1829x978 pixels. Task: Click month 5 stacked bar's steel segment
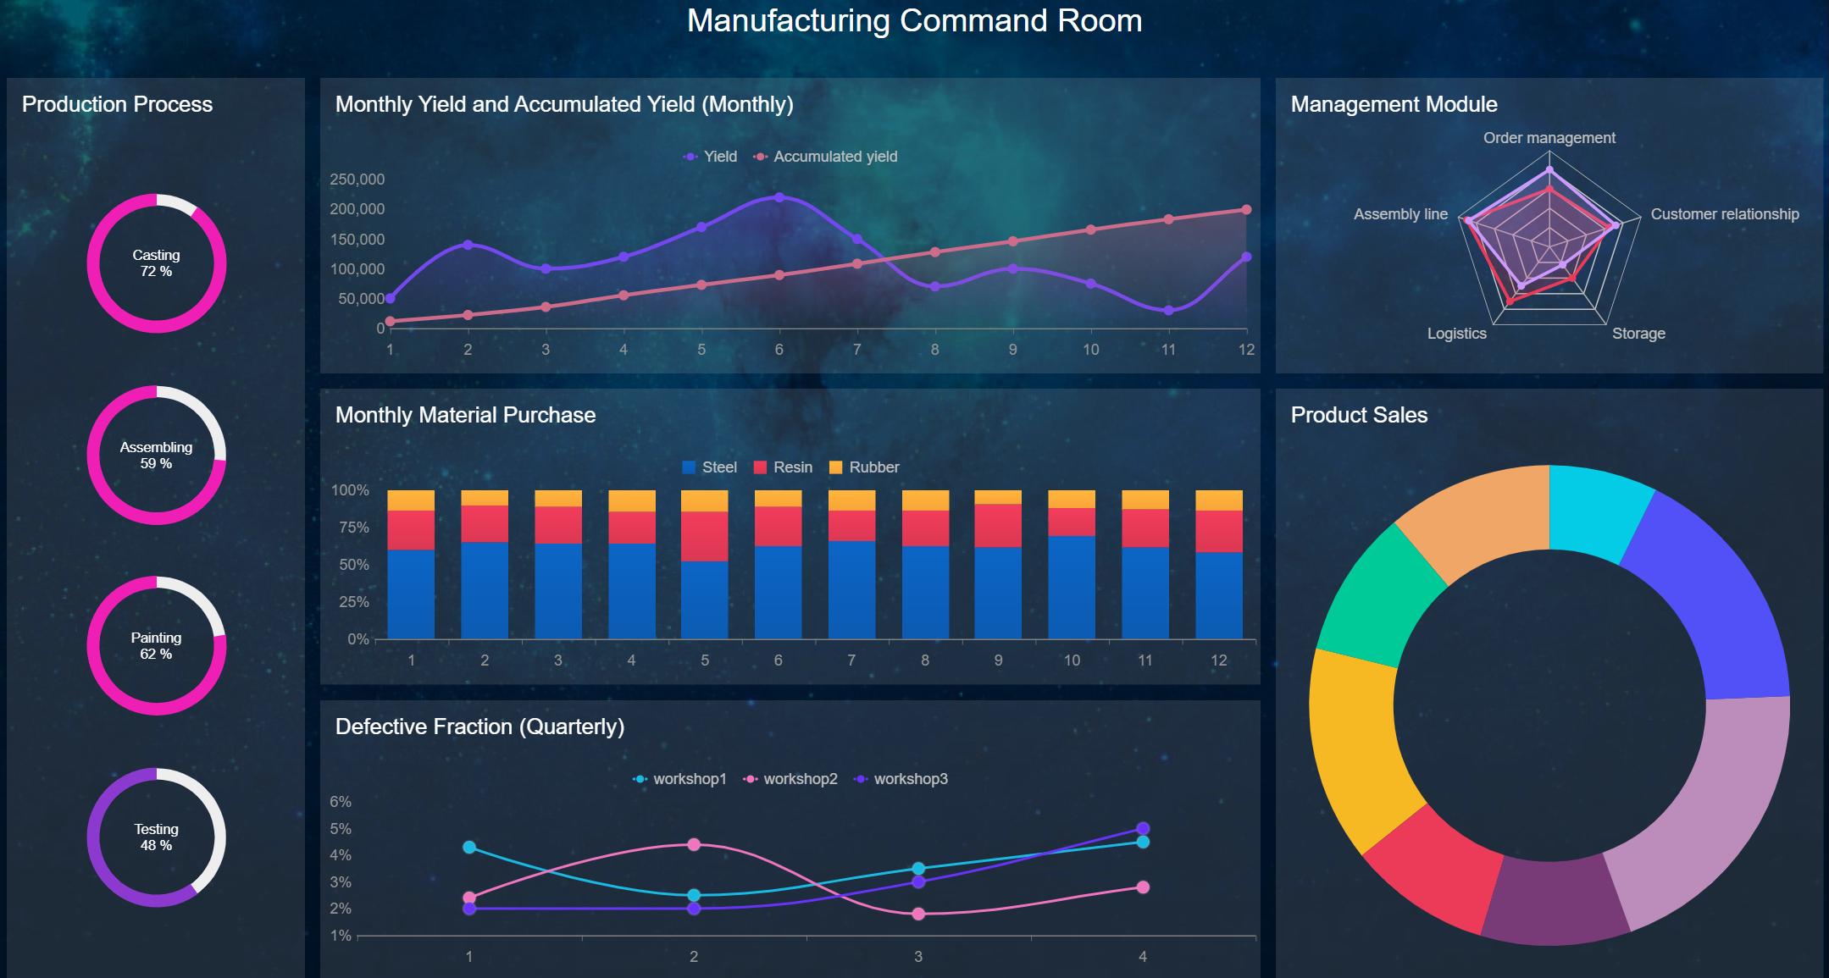(704, 600)
